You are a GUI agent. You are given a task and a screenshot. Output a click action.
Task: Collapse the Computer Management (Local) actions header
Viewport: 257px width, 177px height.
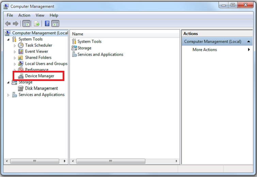pos(249,42)
